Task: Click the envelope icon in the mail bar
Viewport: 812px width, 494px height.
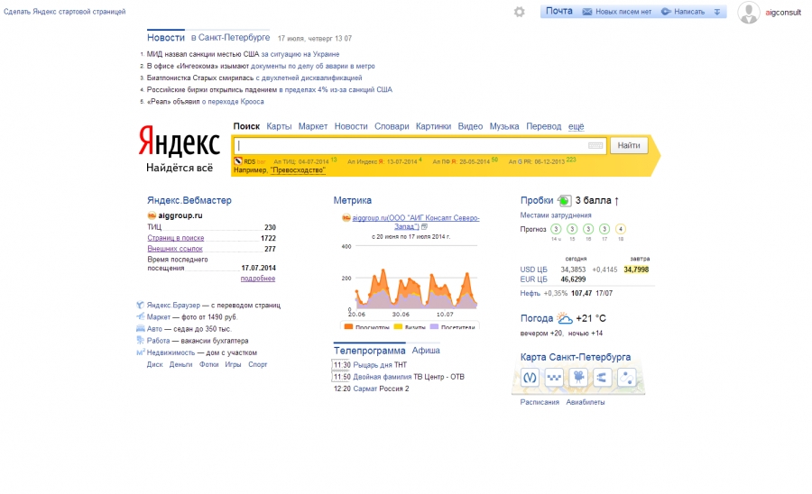Action: tap(586, 12)
